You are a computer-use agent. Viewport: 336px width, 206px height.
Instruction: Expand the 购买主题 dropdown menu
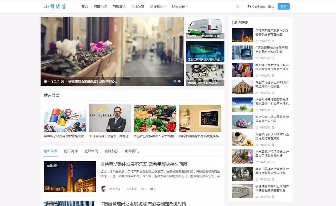pyautogui.click(x=180, y=6)
